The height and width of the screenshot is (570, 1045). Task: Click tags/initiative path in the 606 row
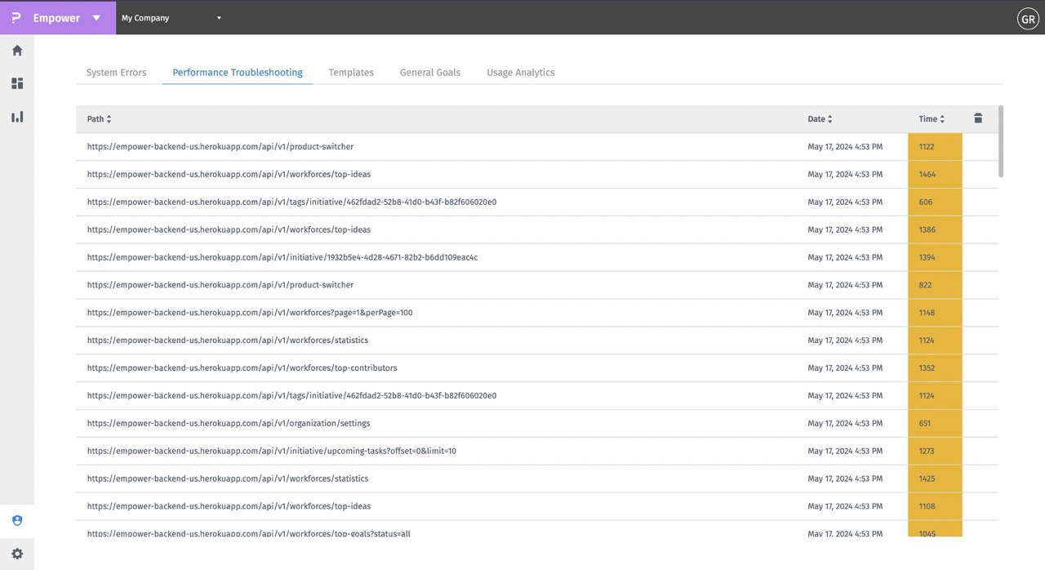(x=291, y=203)
